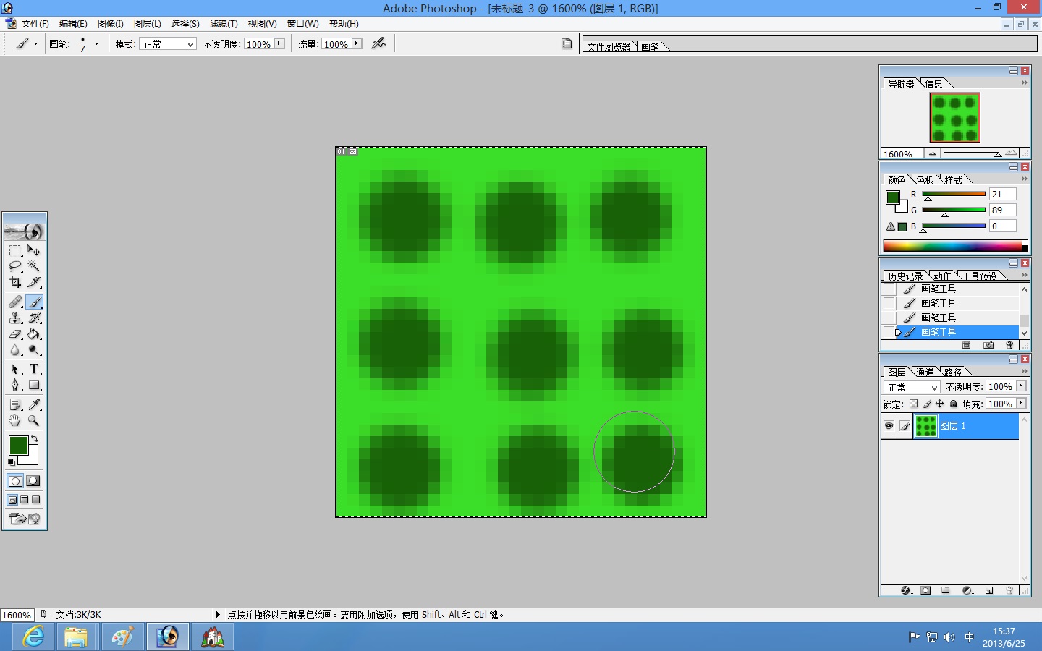Switch to the 通道 tab
1042x651 pixels.
[925, 372]
